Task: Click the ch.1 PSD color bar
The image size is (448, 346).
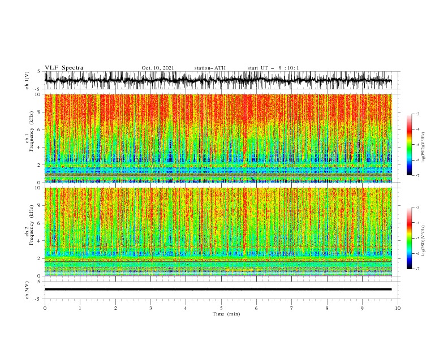Action: 409,145
